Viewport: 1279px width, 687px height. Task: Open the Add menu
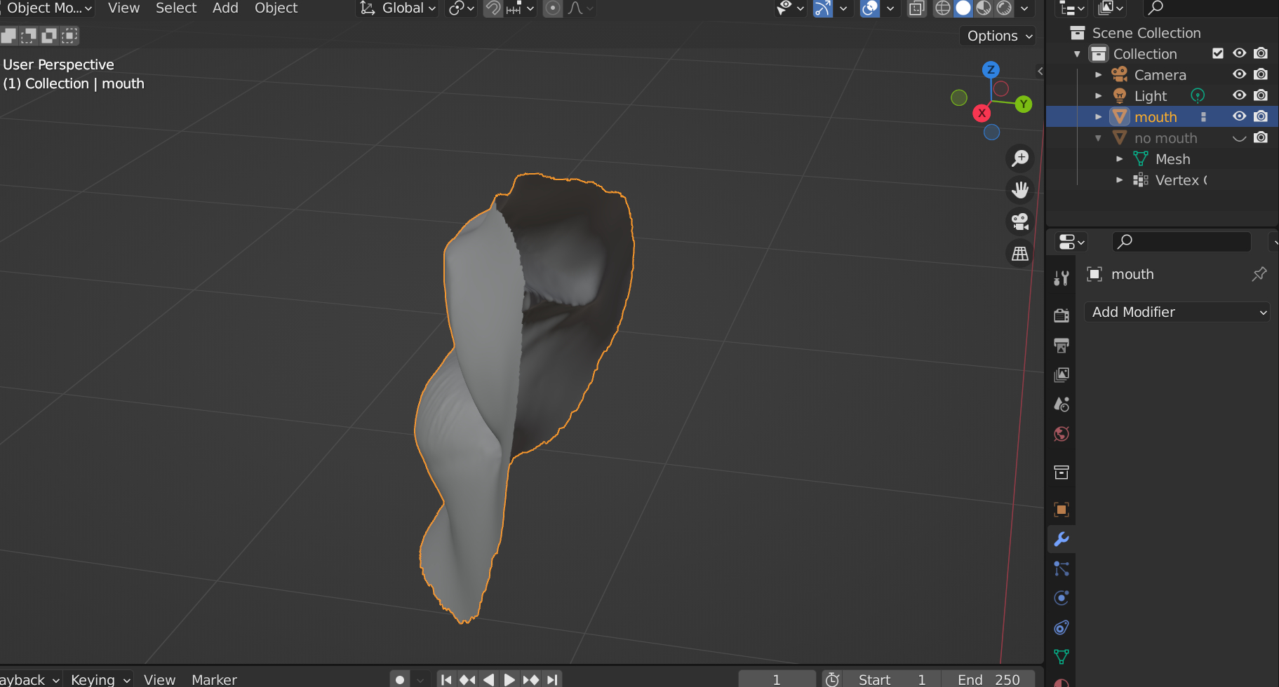coord(225,8)
